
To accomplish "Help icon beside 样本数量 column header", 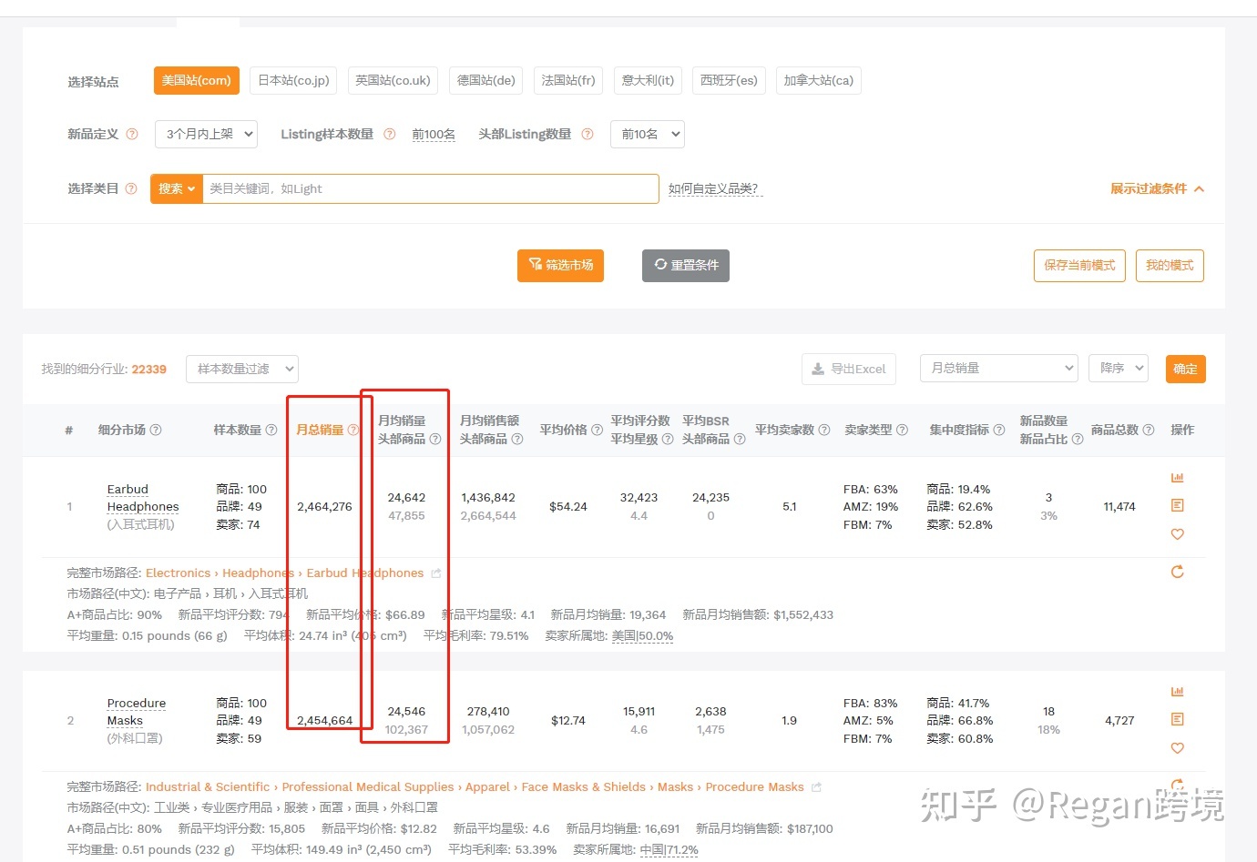I will click(x=271, y=430).
